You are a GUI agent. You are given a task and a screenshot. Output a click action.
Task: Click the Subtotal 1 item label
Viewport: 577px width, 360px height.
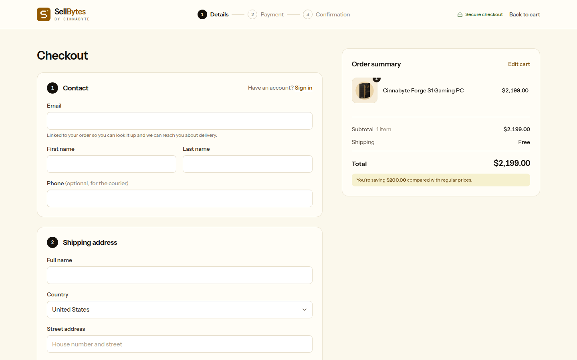[371, 129]
